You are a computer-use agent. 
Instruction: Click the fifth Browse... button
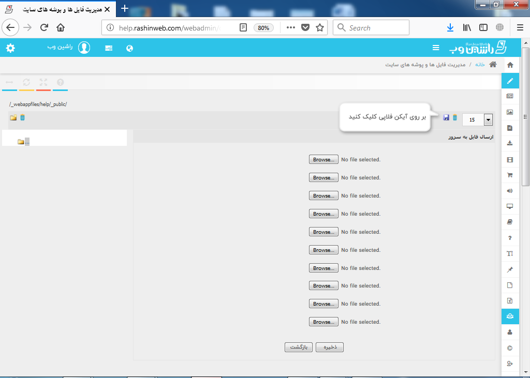[323, 232]
